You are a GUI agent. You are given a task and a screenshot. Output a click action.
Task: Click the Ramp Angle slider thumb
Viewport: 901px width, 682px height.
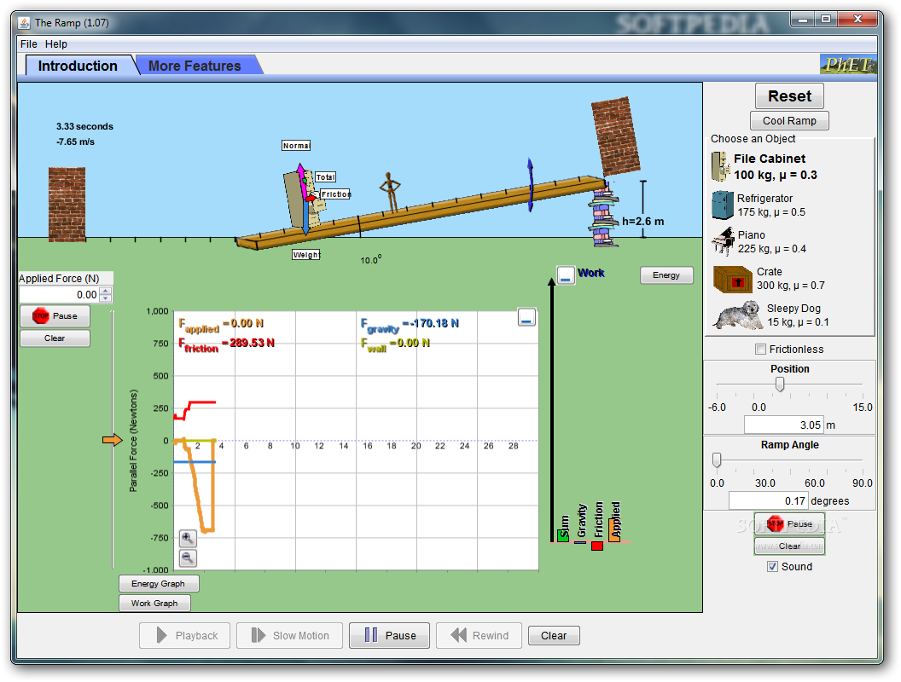[x=717, y=459]
